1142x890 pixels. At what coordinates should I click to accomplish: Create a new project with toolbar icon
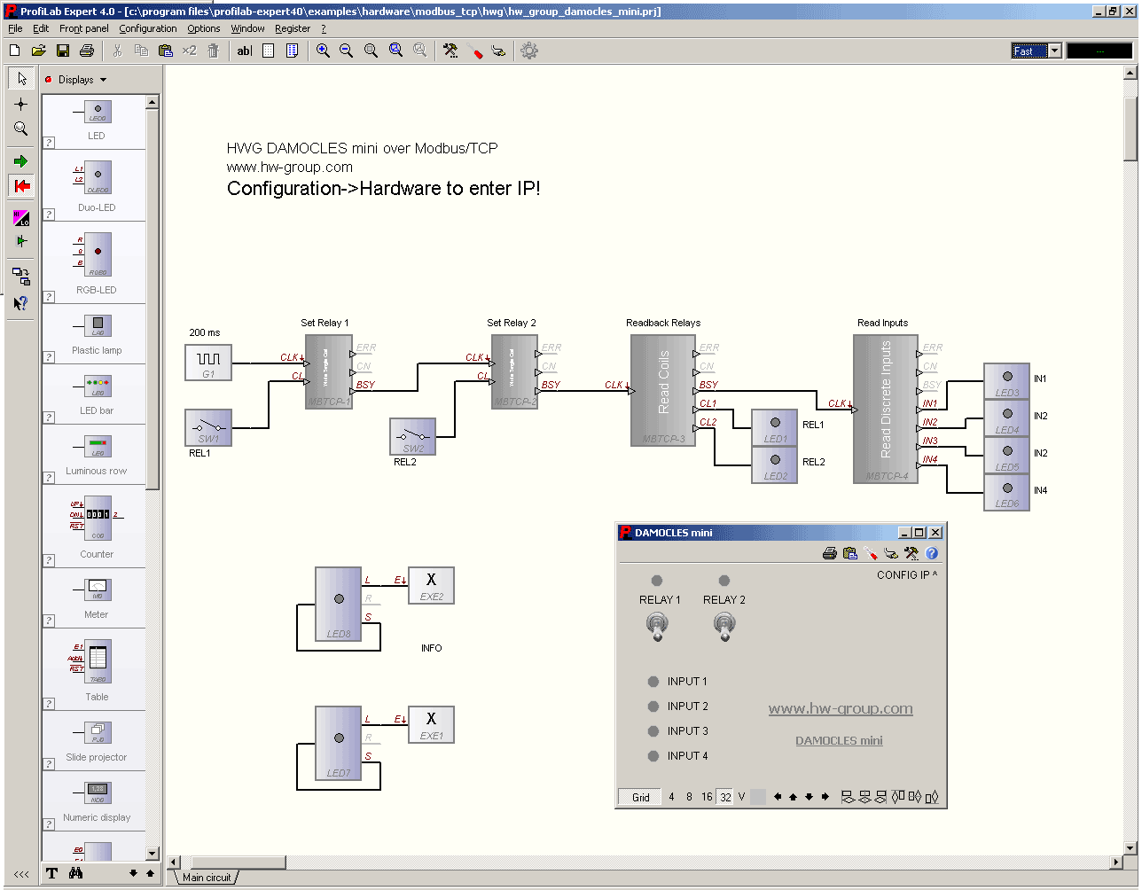[14, 51]
